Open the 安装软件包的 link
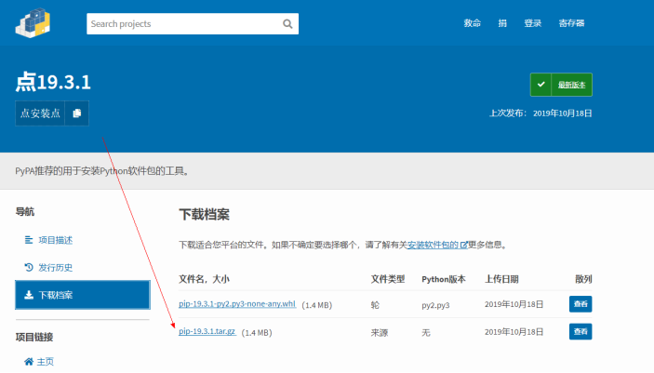Viewport: 654px width, 373px height. 433,245
